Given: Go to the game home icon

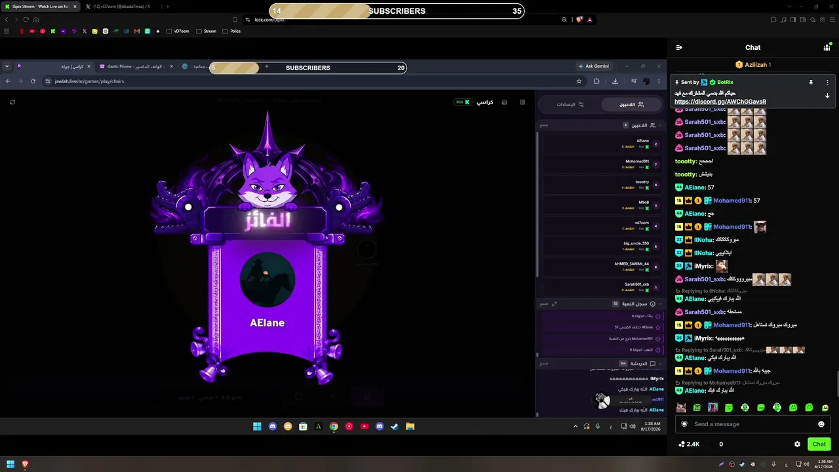Looking at the screenshot, I should click(x=504, y=102).
